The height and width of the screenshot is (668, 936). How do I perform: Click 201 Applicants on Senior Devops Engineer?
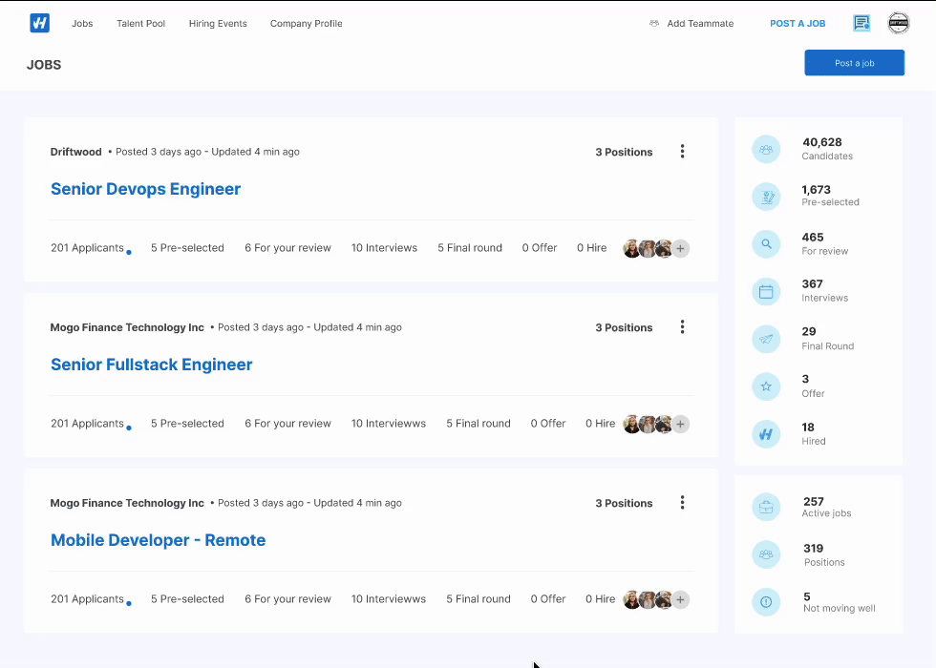tap(87, 247)
